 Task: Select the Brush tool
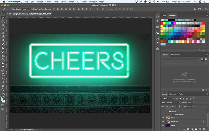click(3, 44)
